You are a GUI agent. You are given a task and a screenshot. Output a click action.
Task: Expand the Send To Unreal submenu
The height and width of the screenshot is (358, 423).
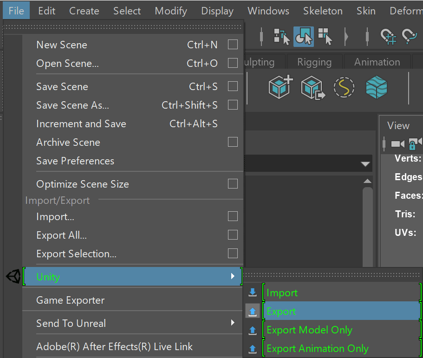233,323
